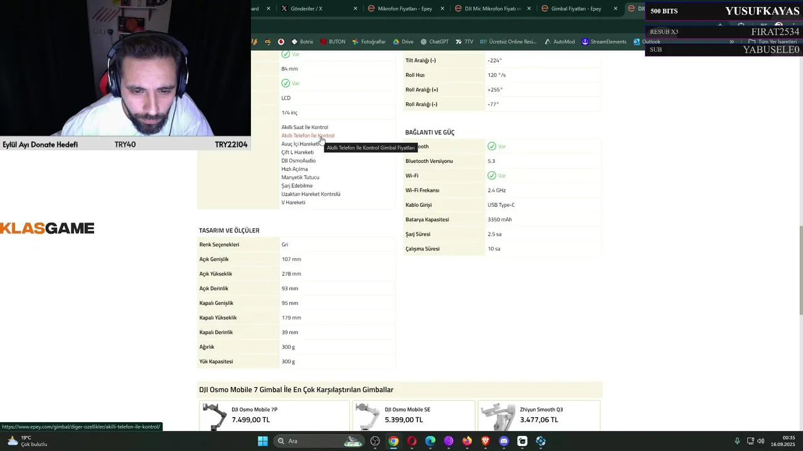Open the Tüm Yer İşaretleri folder

(x=773, y=42)
